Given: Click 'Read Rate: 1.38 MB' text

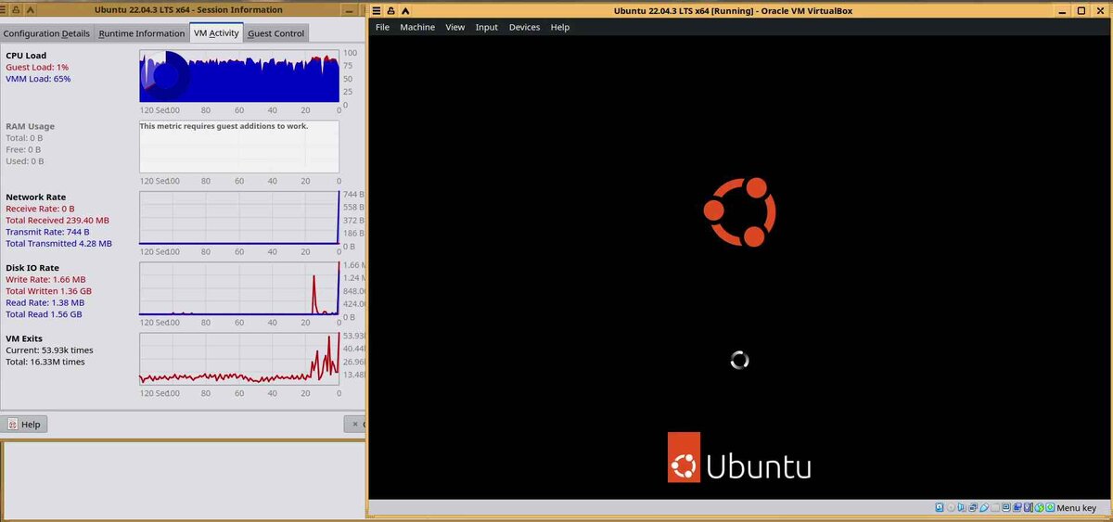Looking at the screenshot, I should point(45,303).
